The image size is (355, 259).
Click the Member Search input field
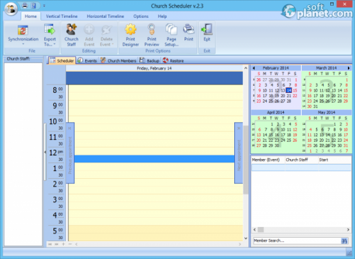pos(297,241)
